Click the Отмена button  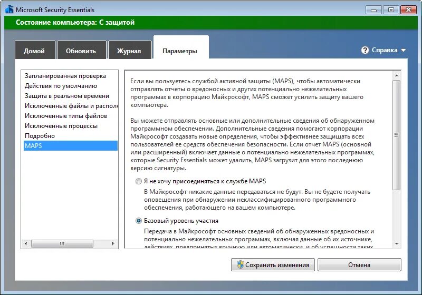pos(359,264)
